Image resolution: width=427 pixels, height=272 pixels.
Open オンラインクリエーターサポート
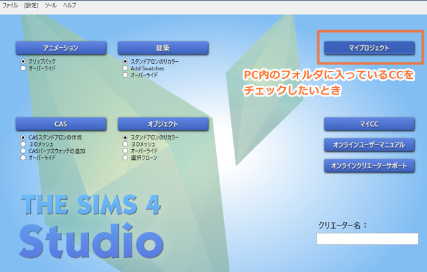click(369, 166)
